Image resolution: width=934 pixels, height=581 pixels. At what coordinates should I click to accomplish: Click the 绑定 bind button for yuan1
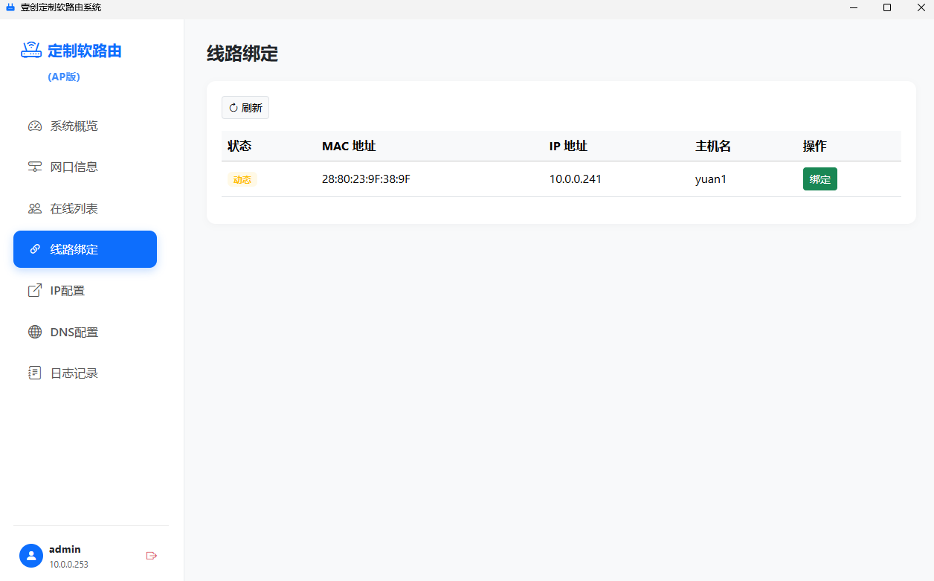click(x=819, y=179)
